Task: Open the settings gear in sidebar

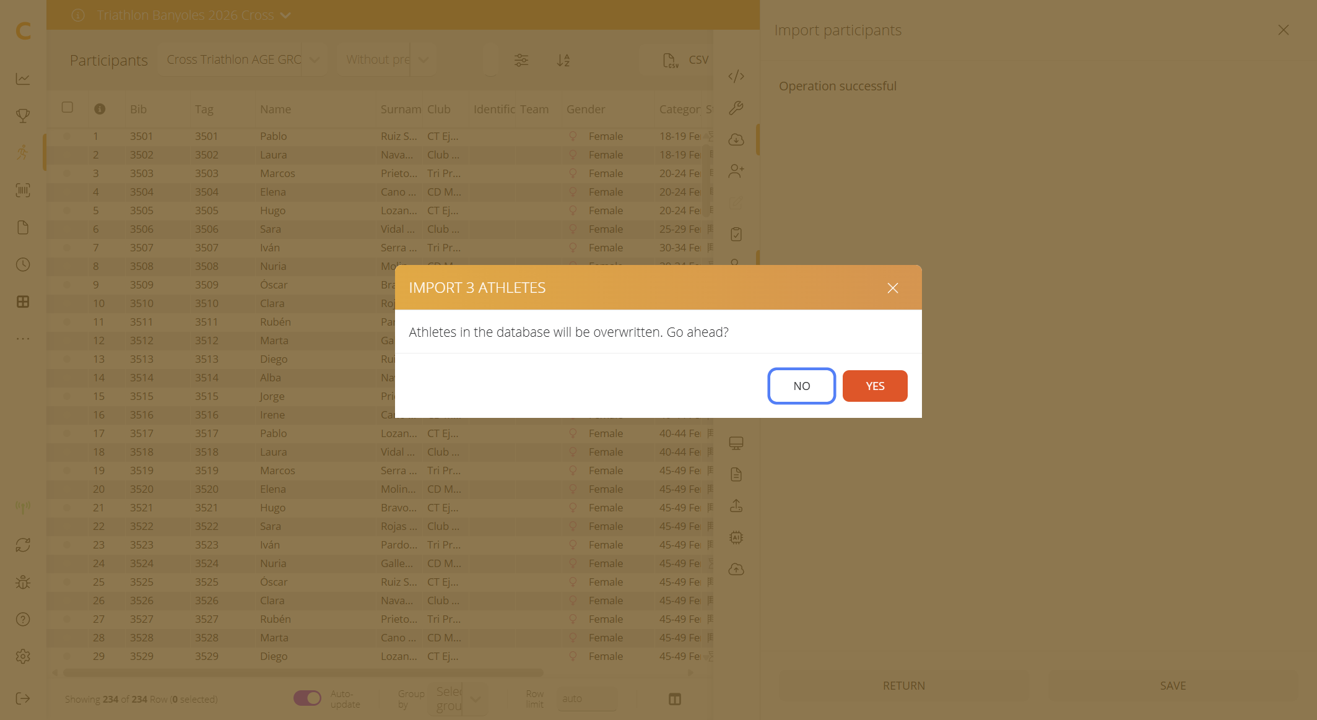Action: tap(23, 656)
